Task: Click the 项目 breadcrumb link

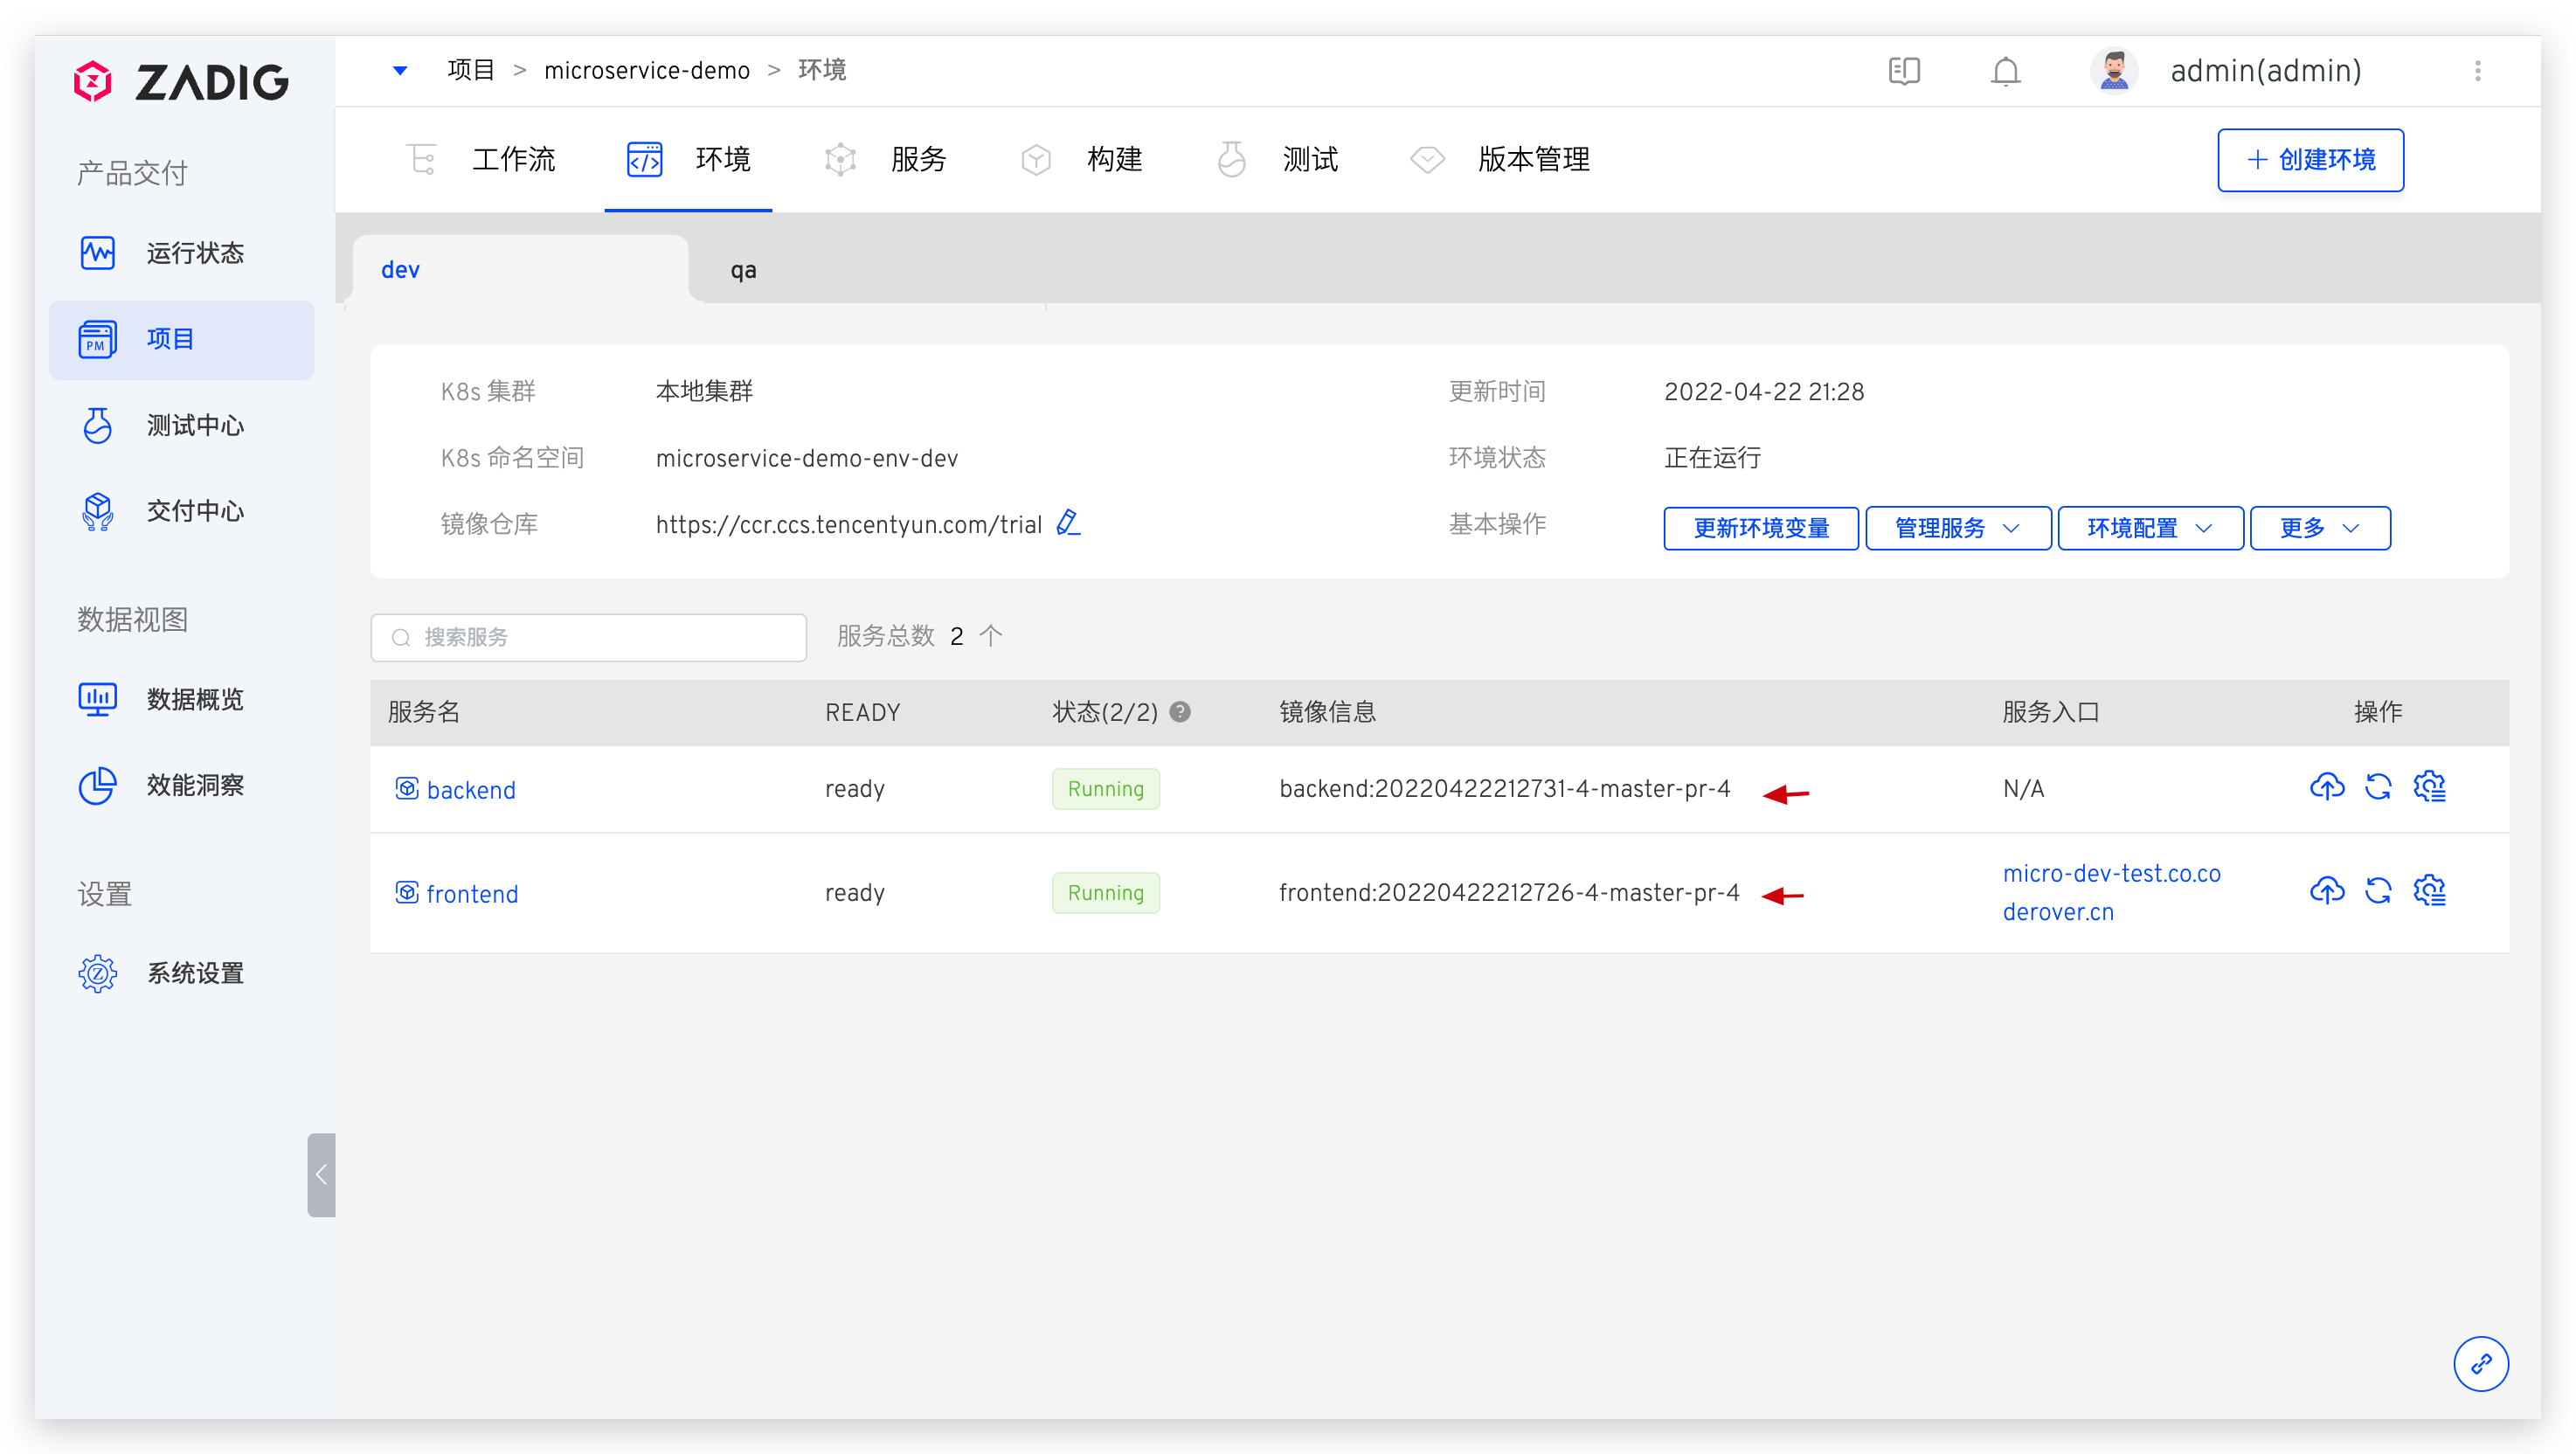Action: pos(471,70)
